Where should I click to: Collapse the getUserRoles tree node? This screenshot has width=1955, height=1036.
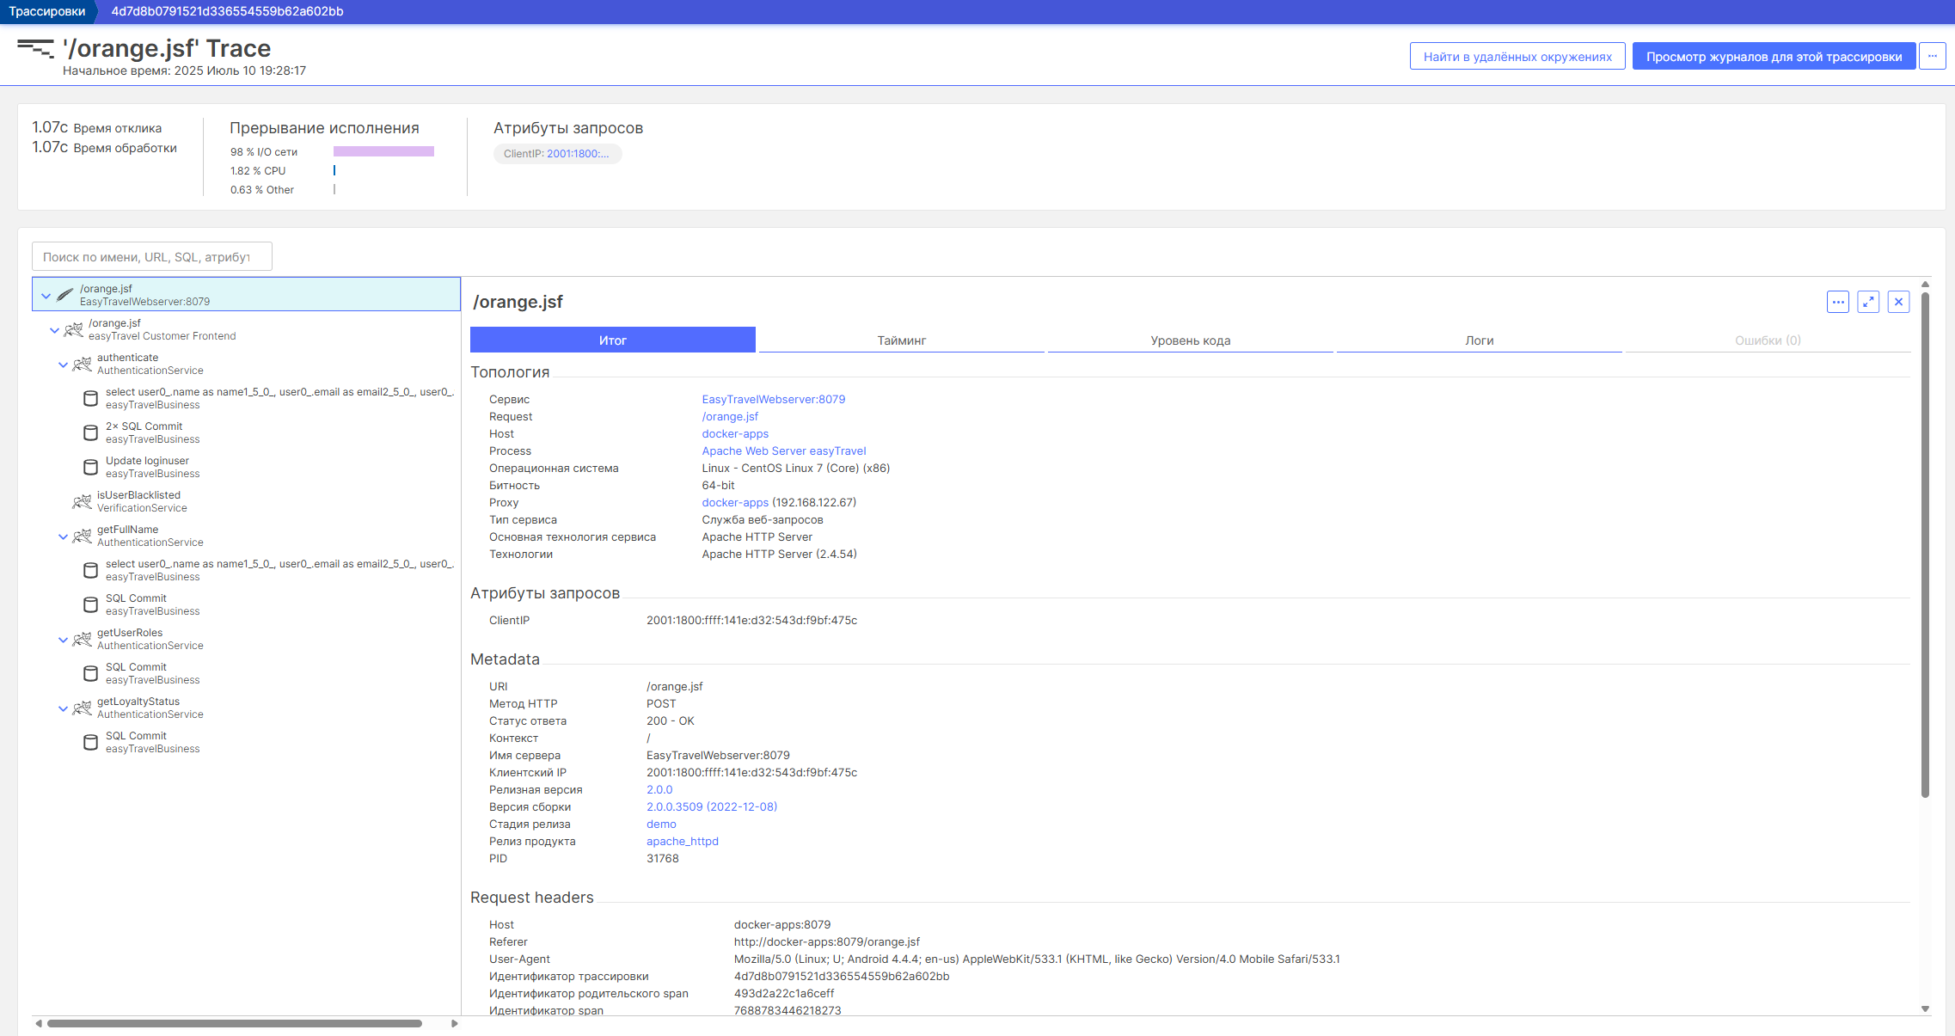(x=63, y=639)
